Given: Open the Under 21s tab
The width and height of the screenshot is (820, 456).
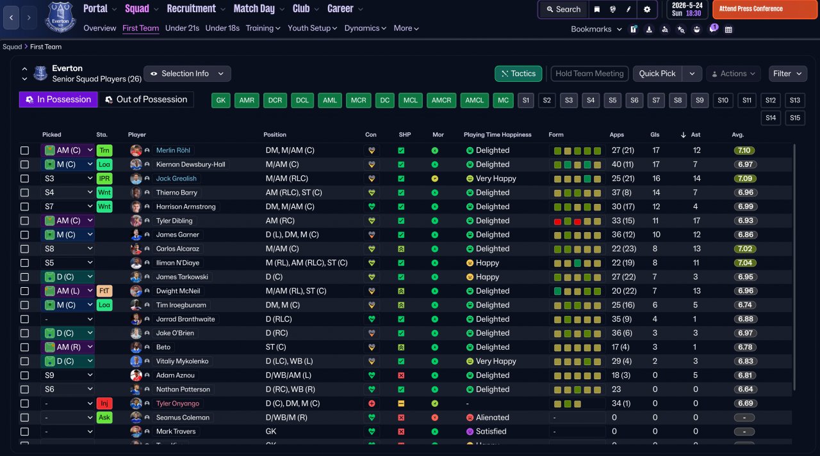Looking at the screenshot, I should 183,28.
